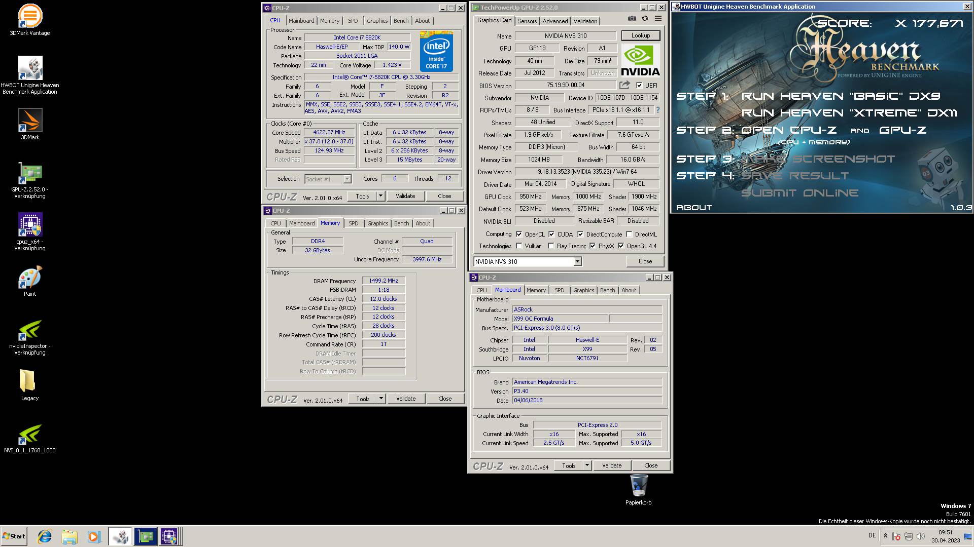Click GPU-Z screenshot camera icon
Image resolution: width=974 pixels, height=547 pixels.
[x=632, y=19]
